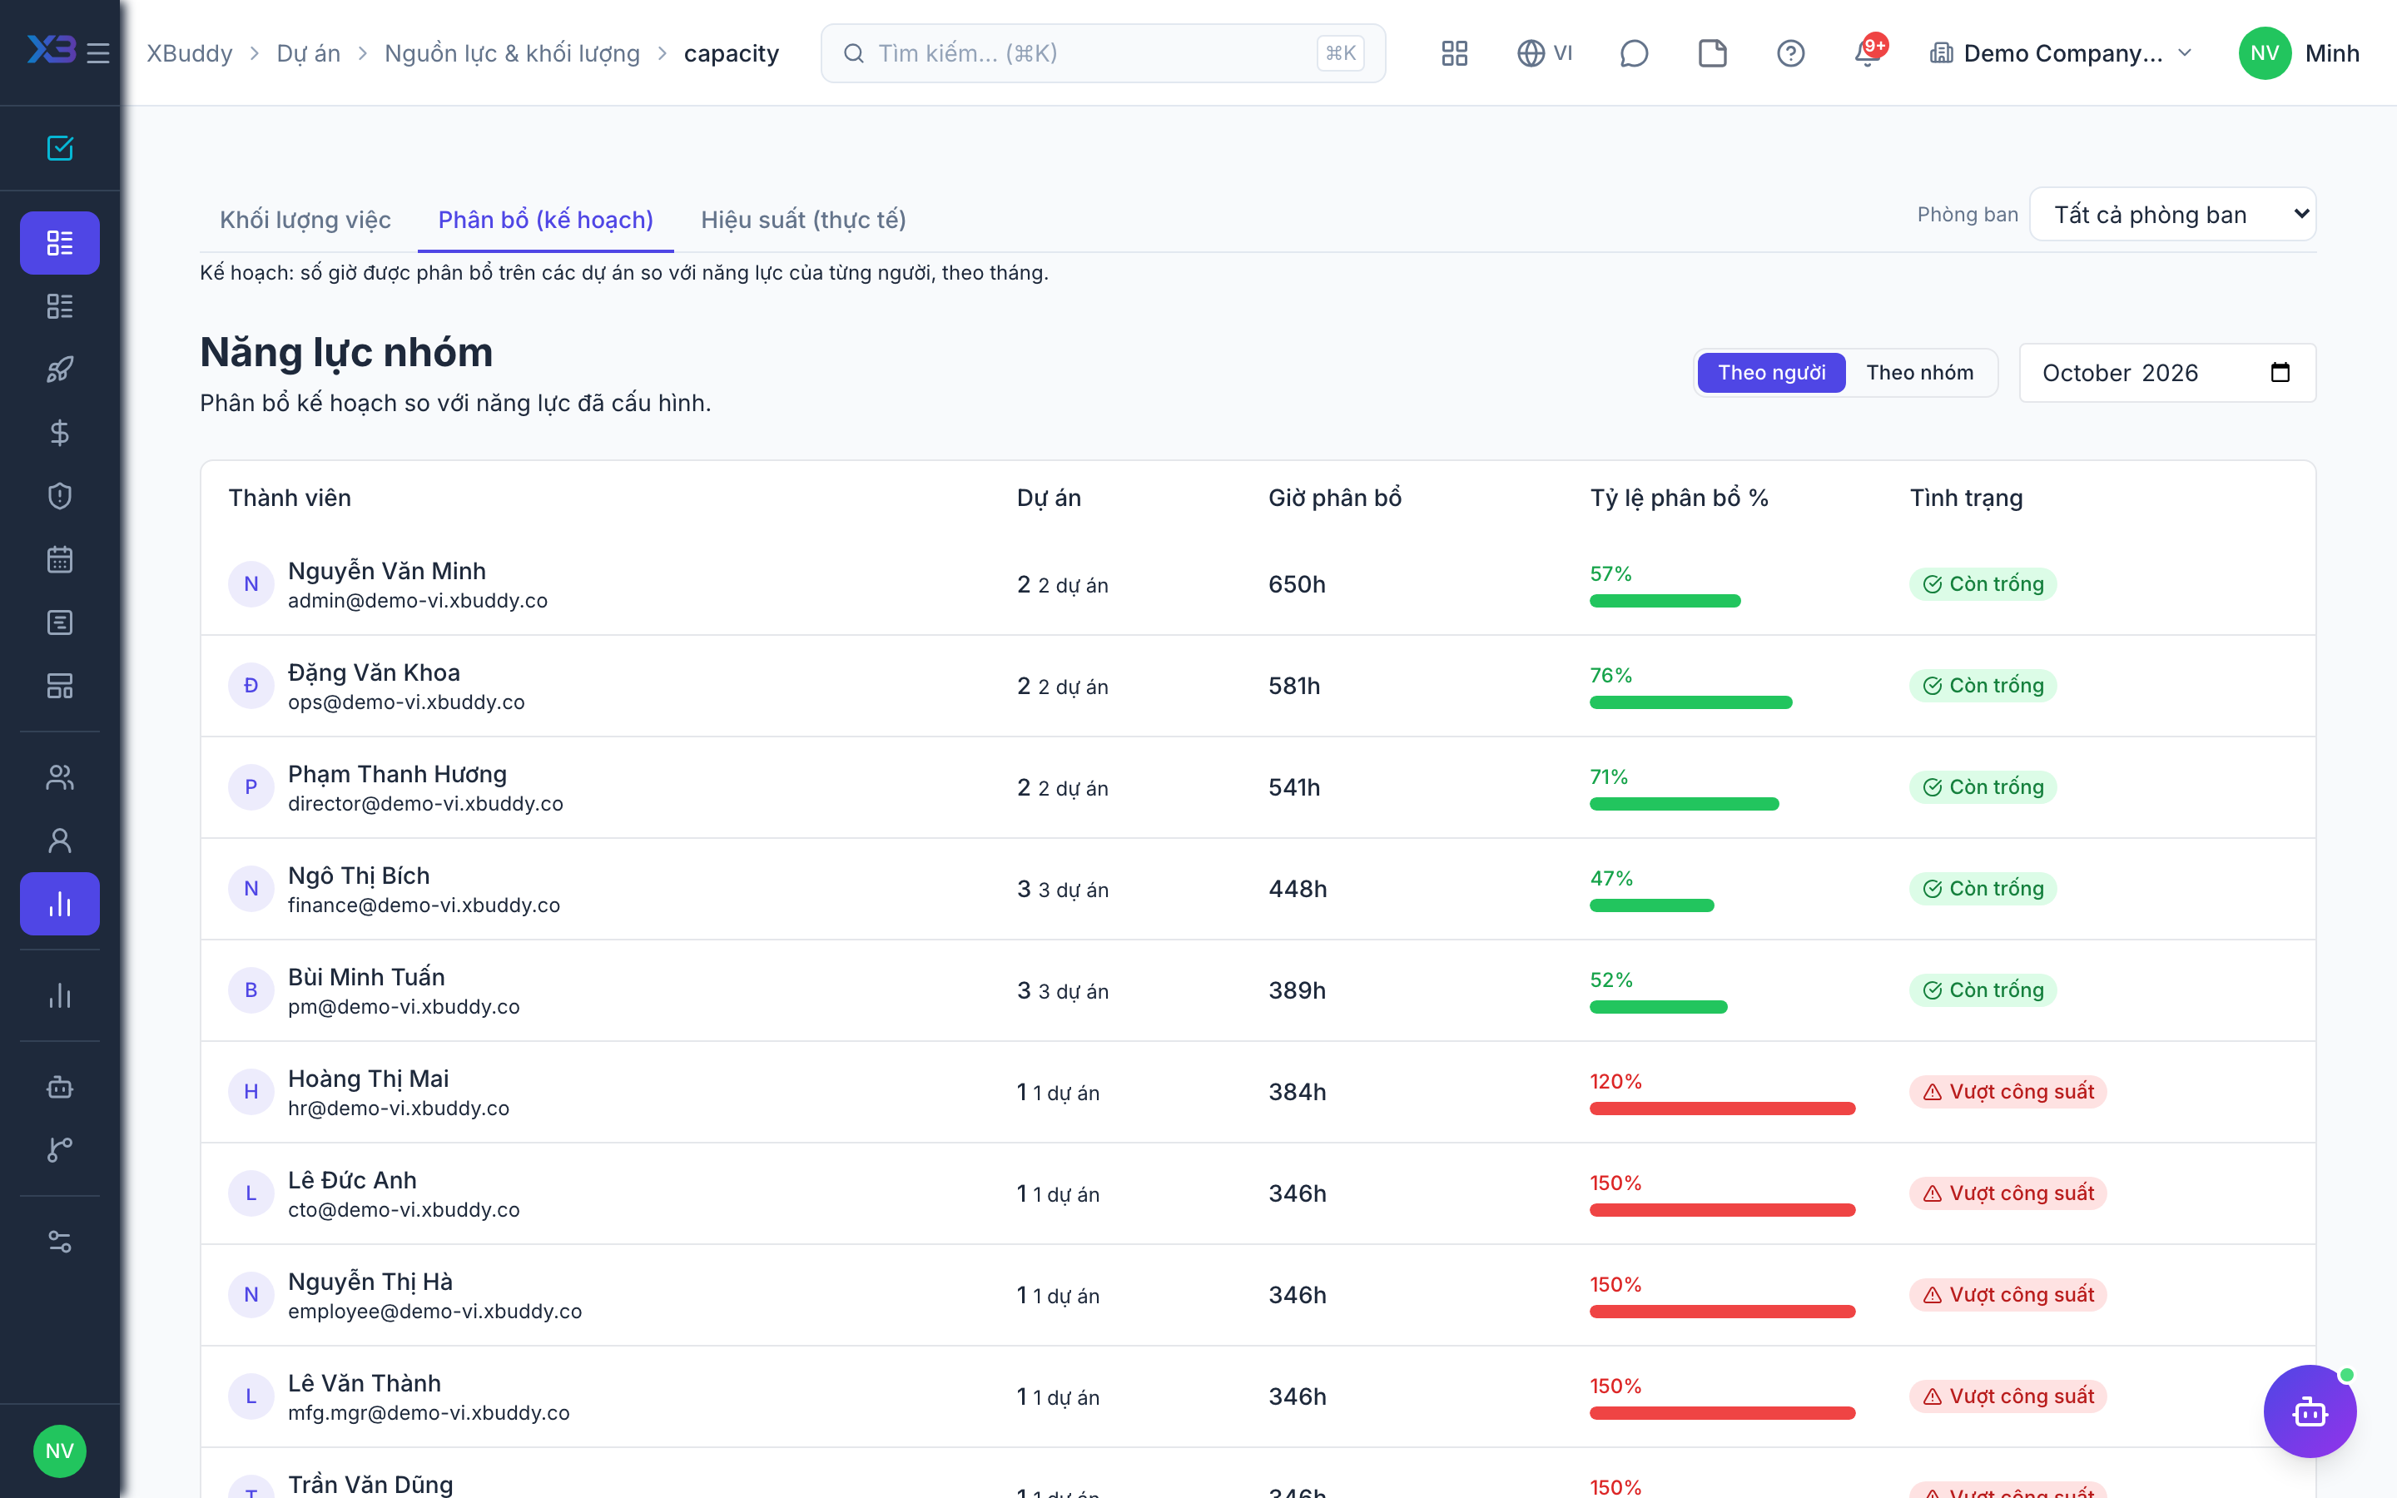This screenshot has height=1498, width=2397.
Task: Go to XBuddy breadcrumb link
Action: (189, 53)
